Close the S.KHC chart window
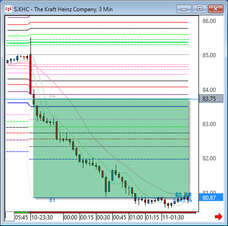The width and height of the screenshot is (228, 226). coord(216,9)
